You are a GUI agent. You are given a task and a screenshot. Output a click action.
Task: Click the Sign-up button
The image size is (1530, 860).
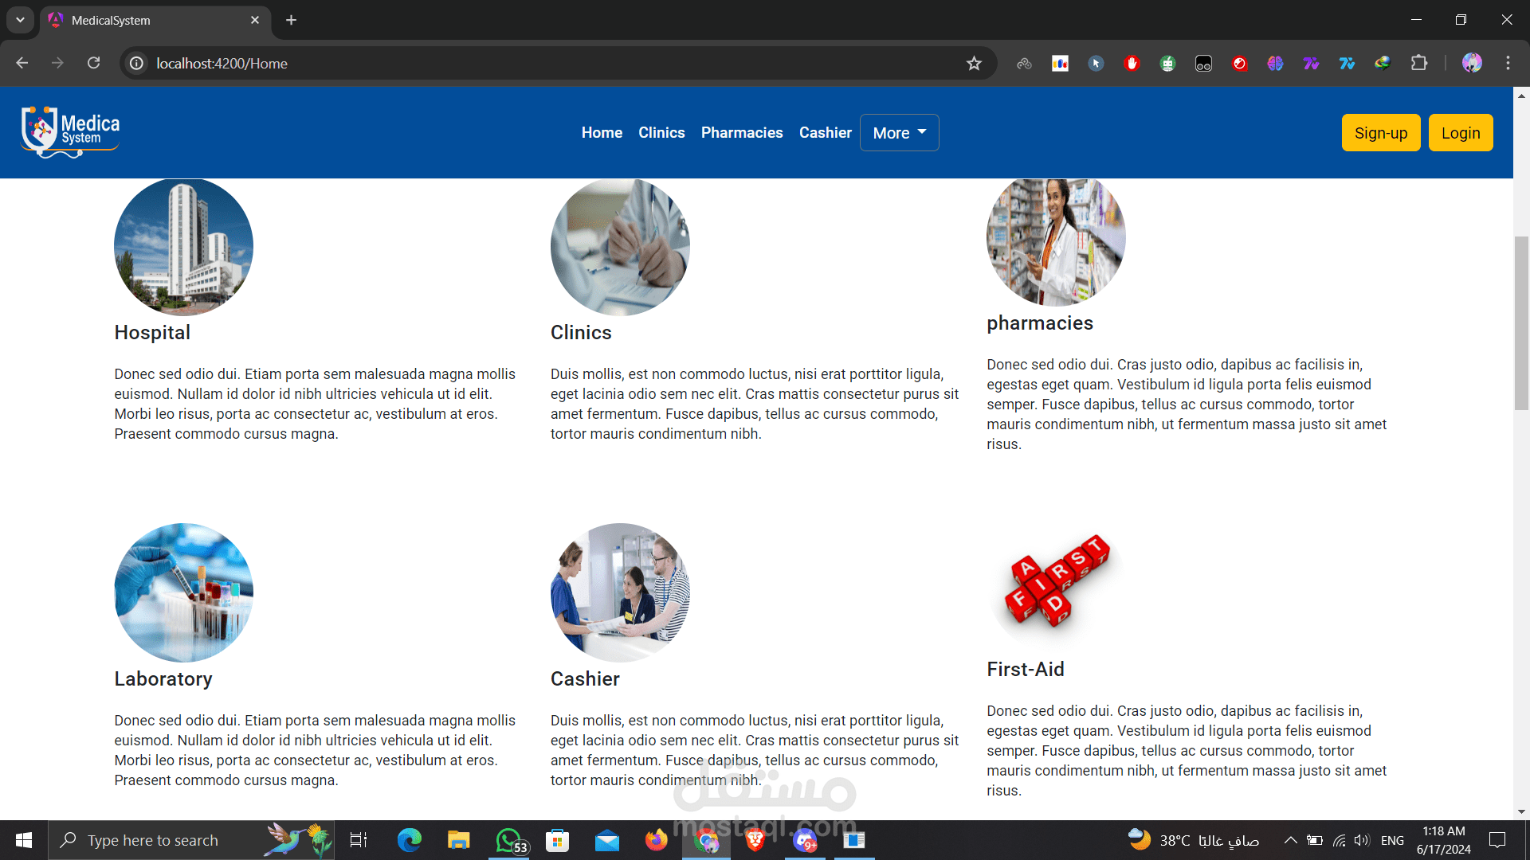[1380, 133]
